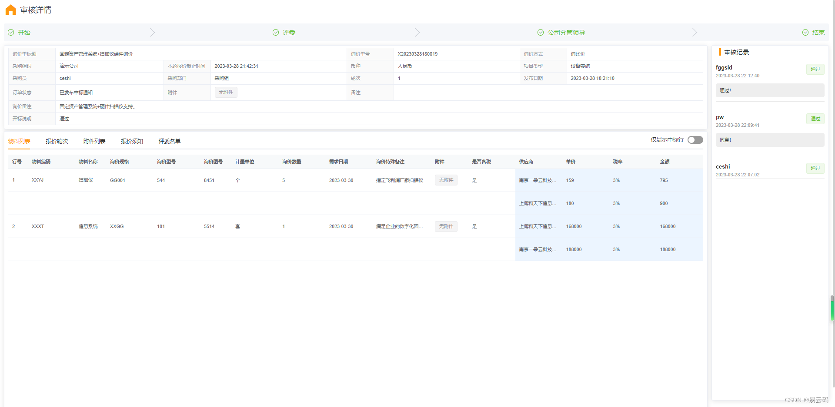Click the 已发布中标通知 order status value
This screenshot has width=835, height=407.
[x=76, y=93]
